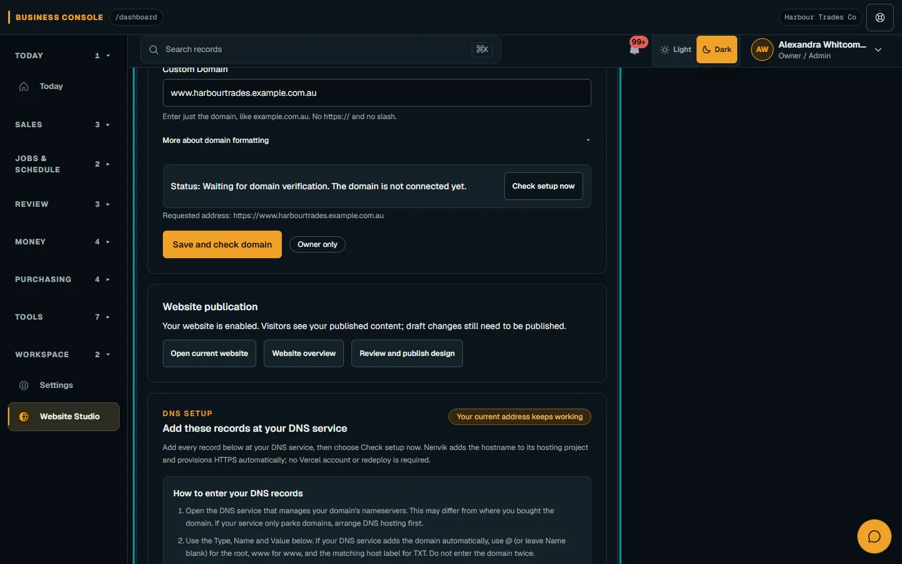Click the Requested address URL text
Screen dimensions: 902x564
click(309, 216)
